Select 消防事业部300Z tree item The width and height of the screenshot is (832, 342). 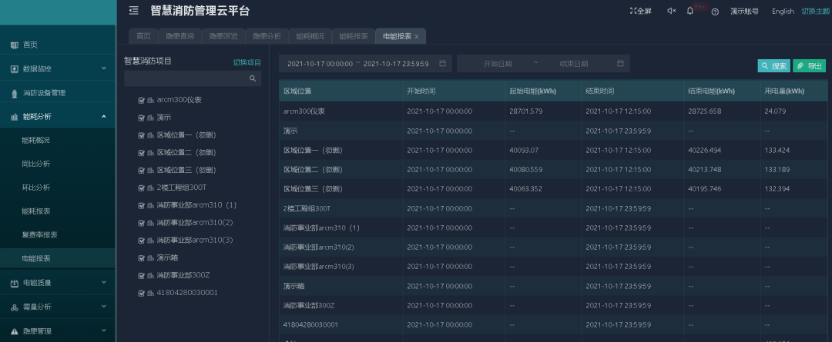(183, 275)
